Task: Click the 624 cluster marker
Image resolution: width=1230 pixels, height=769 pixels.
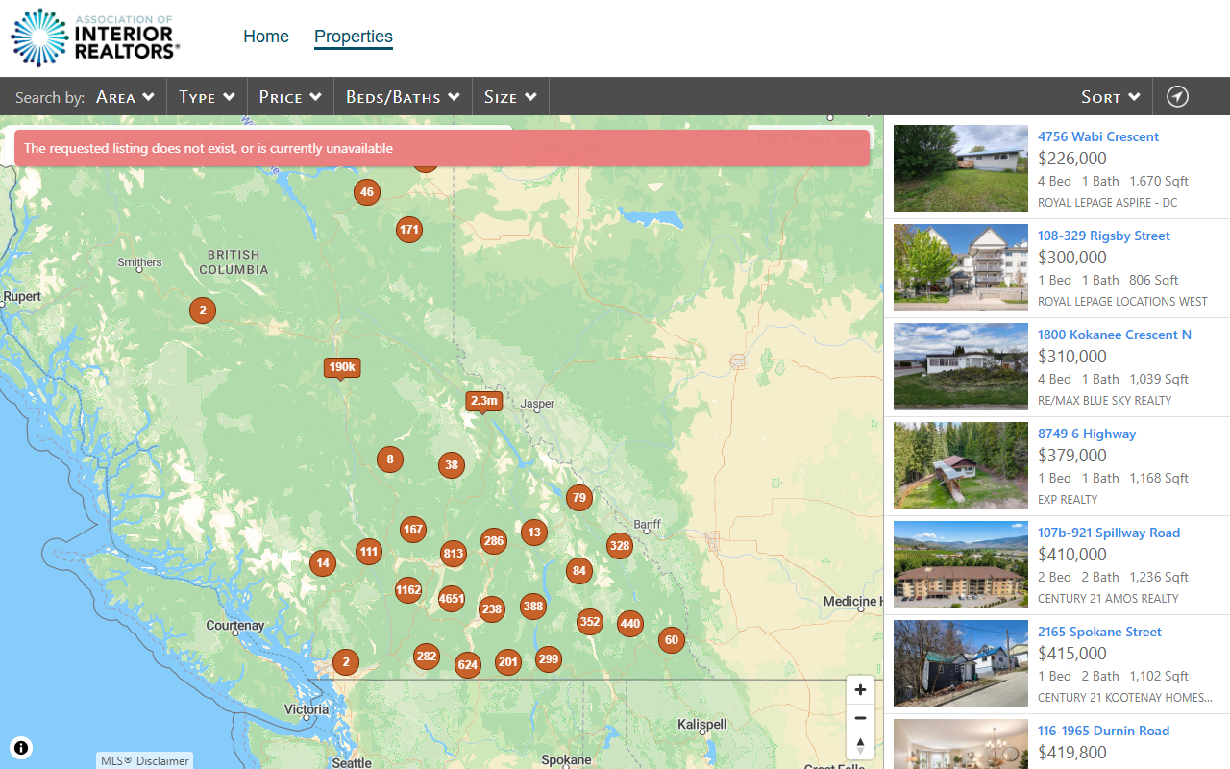Action: (x=468, y=665)
